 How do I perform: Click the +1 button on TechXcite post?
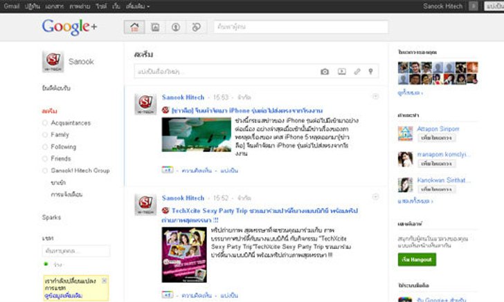click(x=167, y=294)
